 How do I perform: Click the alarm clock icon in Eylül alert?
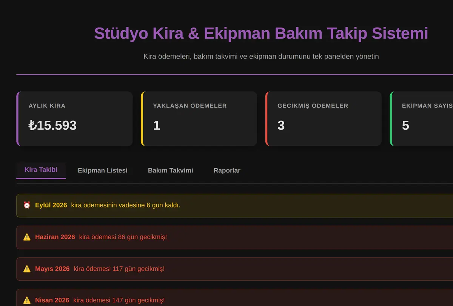pos(27,205)
